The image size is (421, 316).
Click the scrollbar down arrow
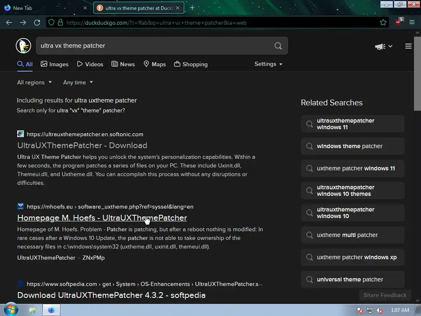pyautogui.click(x=417, y=300)
